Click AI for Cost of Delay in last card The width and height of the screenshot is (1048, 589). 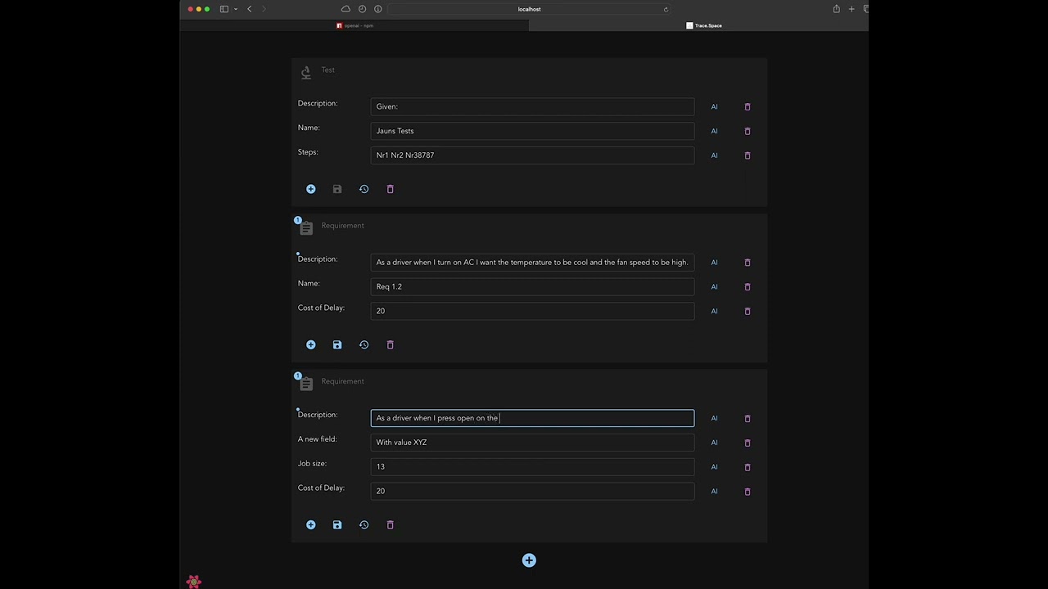714,492
